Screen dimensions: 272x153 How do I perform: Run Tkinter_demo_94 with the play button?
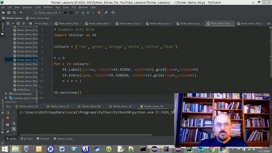click(65, 12)
